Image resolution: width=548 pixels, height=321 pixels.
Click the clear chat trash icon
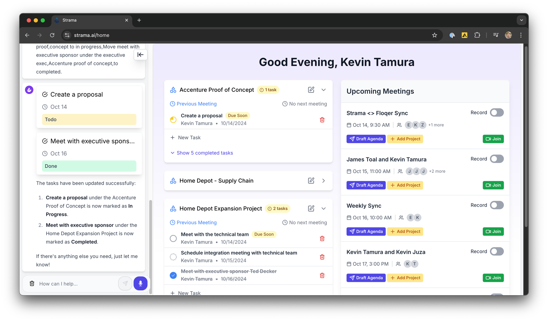pyautogui.click(x=32, y=283)
